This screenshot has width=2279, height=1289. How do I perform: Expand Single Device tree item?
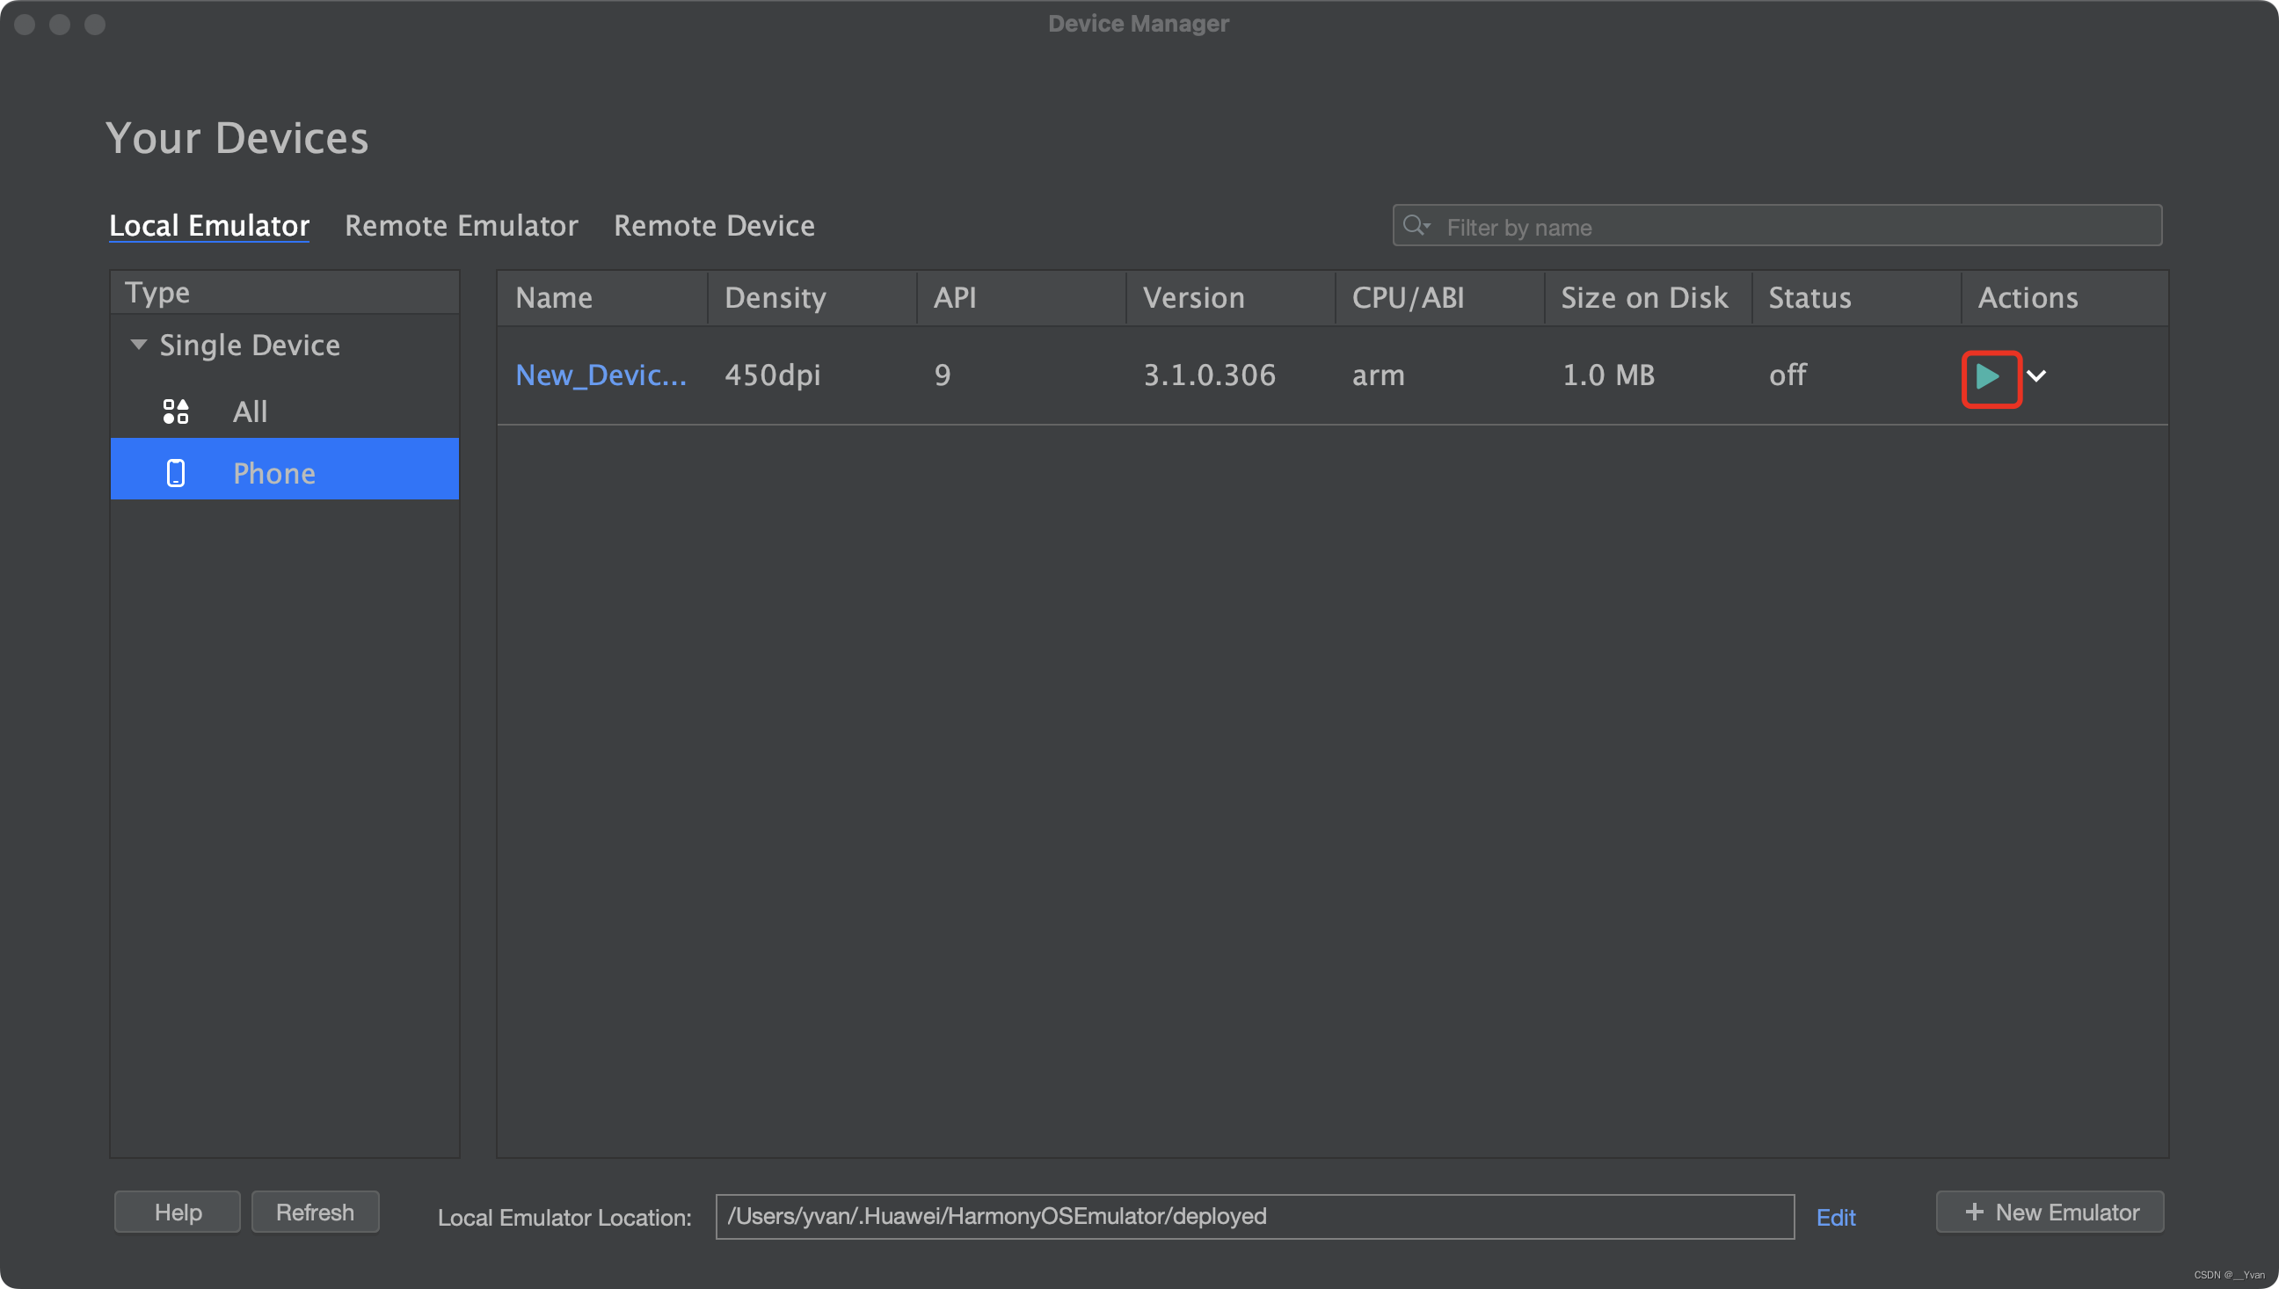click(x=136, y=345)
